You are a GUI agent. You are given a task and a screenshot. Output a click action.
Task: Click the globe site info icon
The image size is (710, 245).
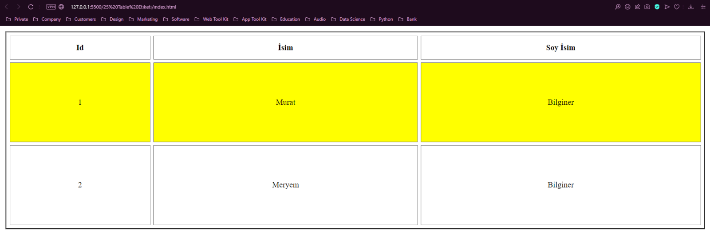pos(61,7)
